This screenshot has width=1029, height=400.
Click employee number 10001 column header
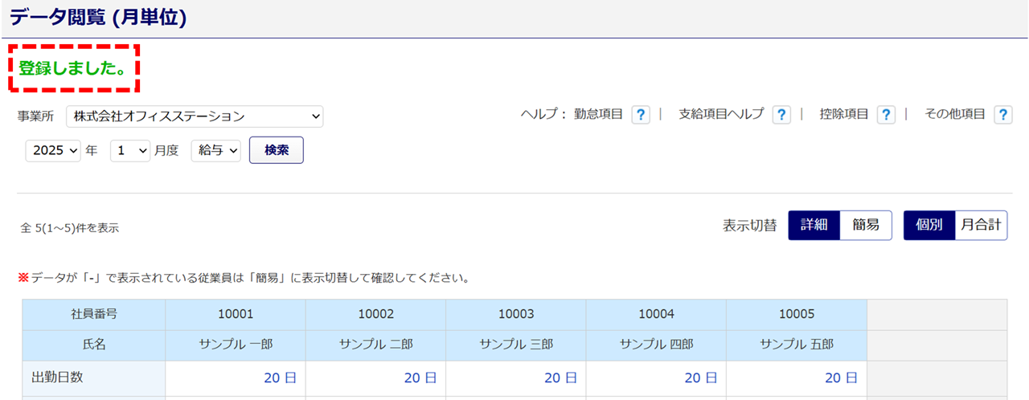[236, 314]
